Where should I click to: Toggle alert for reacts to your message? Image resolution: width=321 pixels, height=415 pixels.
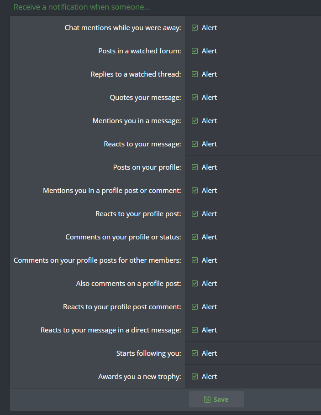click(195, 144)
